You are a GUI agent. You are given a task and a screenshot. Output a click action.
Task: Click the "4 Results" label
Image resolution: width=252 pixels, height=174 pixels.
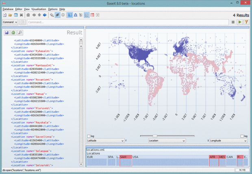point(241,15)
